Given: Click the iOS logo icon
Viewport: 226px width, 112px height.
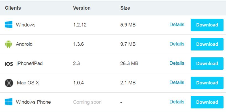Looking at the screenshot, I should coord(9,64).
